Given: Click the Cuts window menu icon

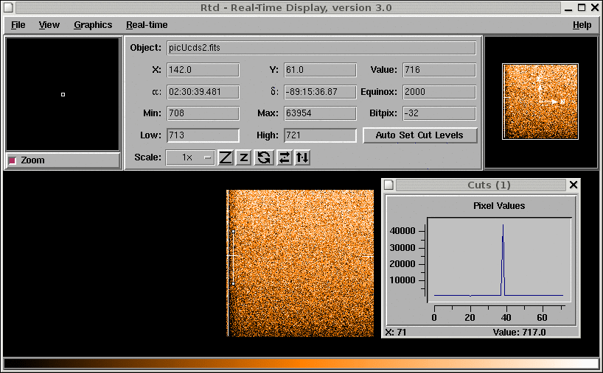Looking at the screenshot, I should tap(389, 185).
